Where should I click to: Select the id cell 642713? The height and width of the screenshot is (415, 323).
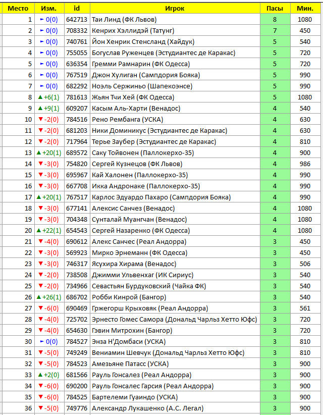pos(77,20)
